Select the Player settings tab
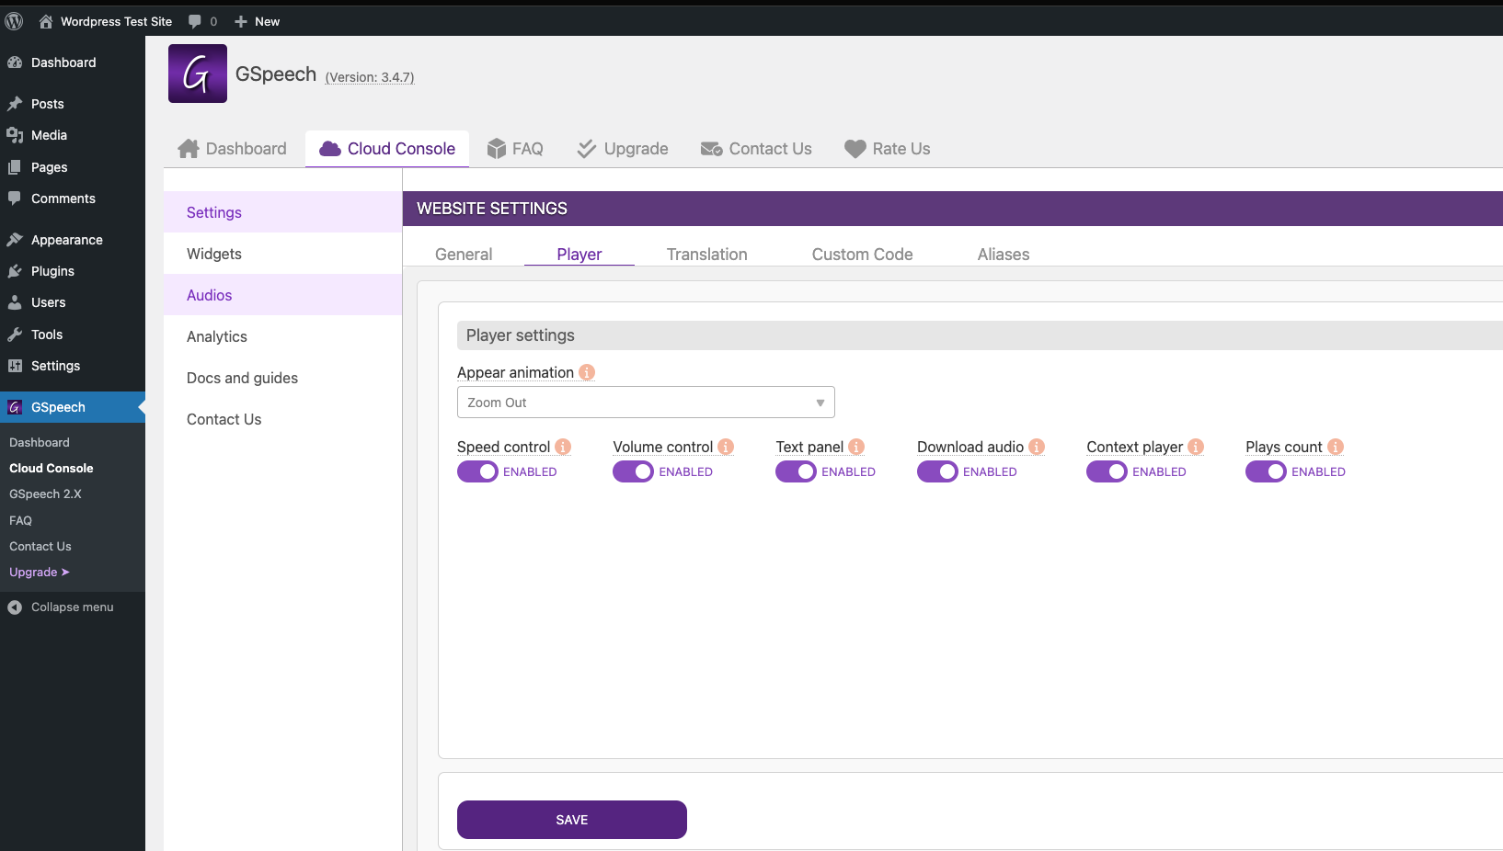The height and width of the screenshot is (851, 1503). click(579, 255)
